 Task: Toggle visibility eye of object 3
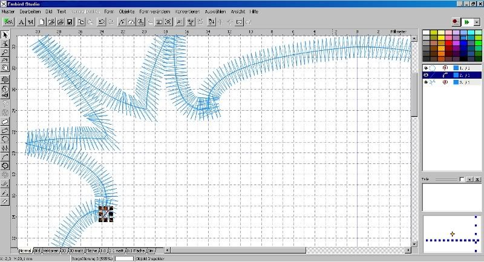click(x=426, y=82)
